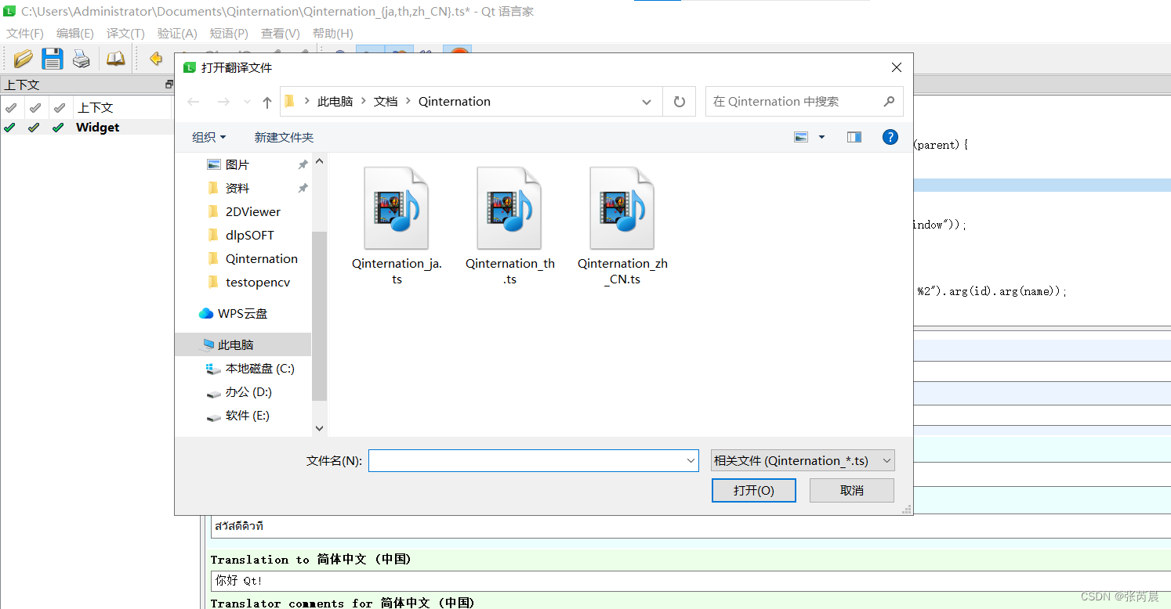Expand view options dropdown arrow
This screenshot has height=609, width=1171.
click(x=821, y=137)
